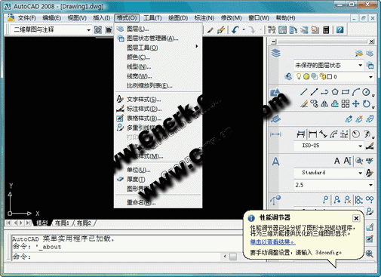Select the Rectangle tool in the dashboard
Screen dimensions: 381x277
pyautogui.click(x=346, y=92)
